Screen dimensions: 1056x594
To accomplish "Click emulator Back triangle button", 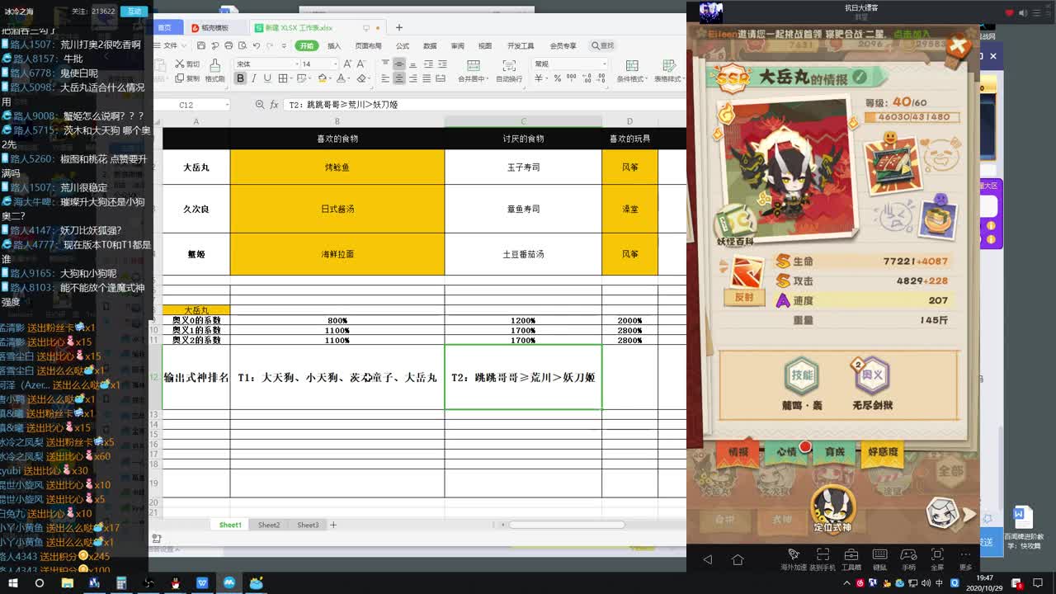I will click(707, 559).
